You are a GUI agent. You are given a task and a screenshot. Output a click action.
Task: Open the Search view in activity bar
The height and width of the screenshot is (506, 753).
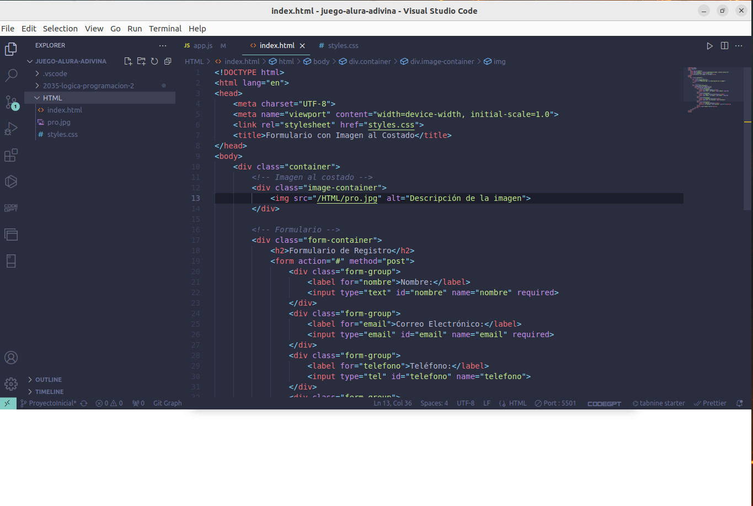(11, 76)
